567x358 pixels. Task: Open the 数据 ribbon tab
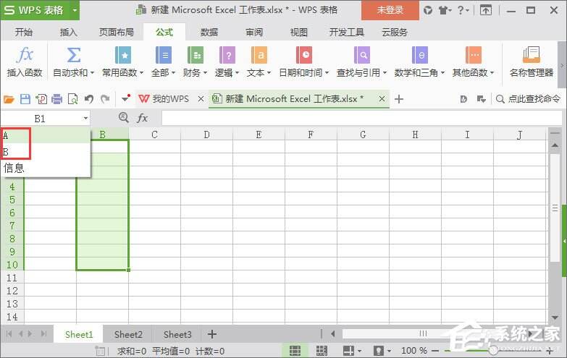(x=209, y=32)
